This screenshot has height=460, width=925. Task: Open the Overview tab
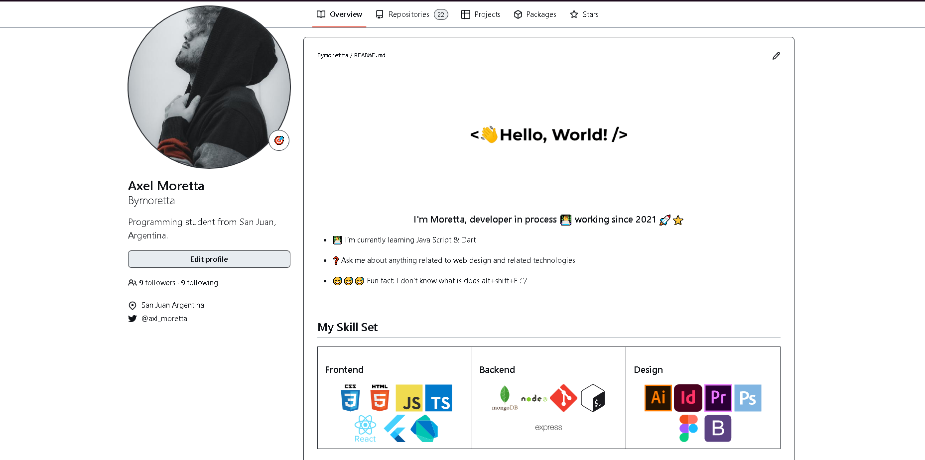coord(339,14)
